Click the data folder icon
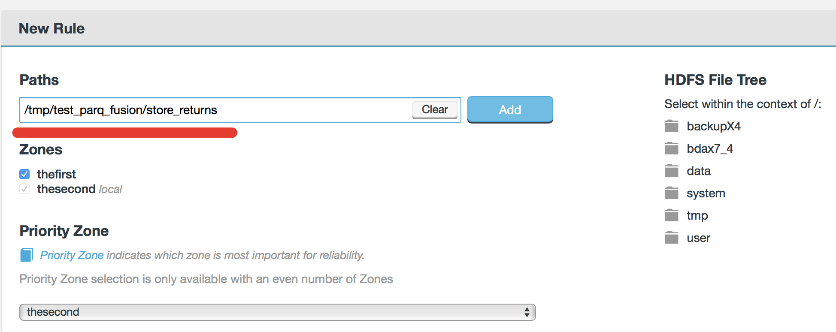836x332 pixels. pos(671,171)
